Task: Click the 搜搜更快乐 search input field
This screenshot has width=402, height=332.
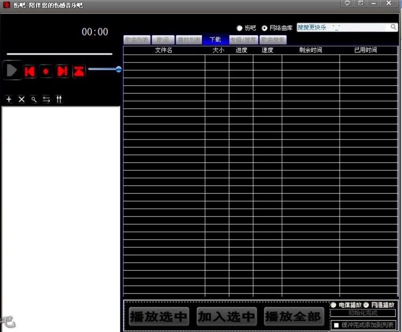Action: coord(341,27)
